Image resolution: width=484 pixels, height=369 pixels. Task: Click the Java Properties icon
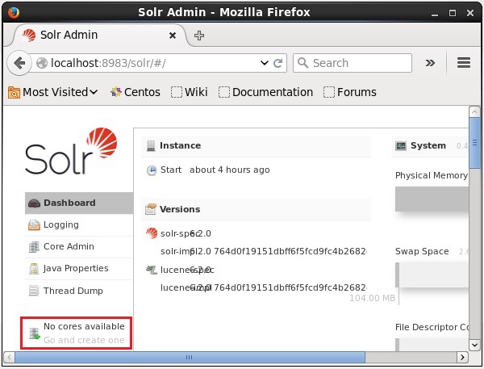click(x=34, y=269)
